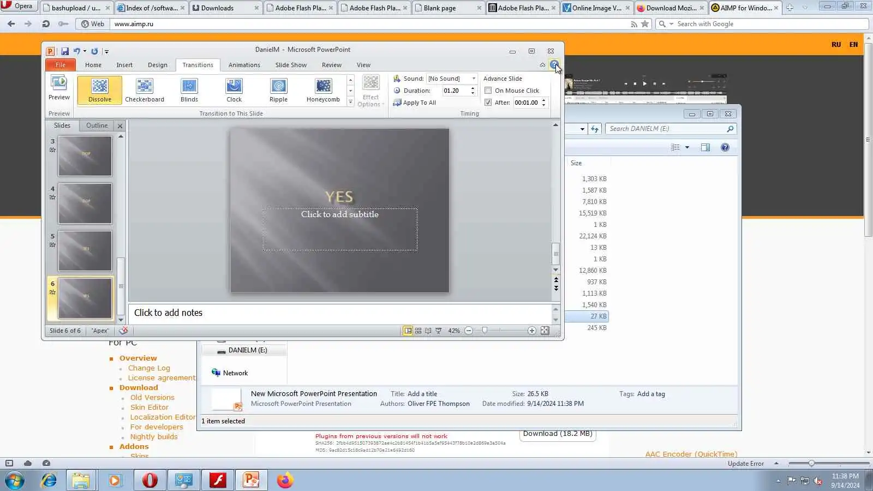Uncheck the After timing checkbox
This screenshot has height=491, width=873.
coord(488,103)
